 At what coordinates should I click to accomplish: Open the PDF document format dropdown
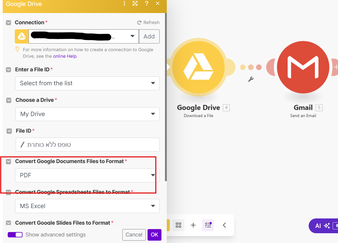[x=87, y=175]
